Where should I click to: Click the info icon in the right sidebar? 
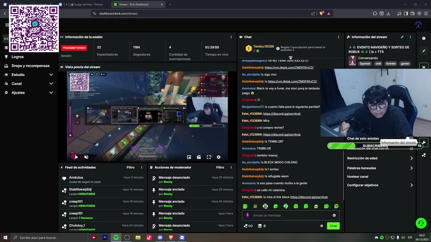point(424,38)
